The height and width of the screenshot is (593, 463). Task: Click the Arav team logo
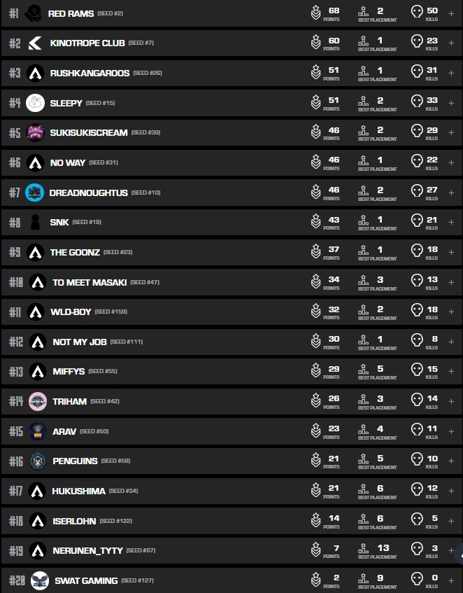(38, 431)
